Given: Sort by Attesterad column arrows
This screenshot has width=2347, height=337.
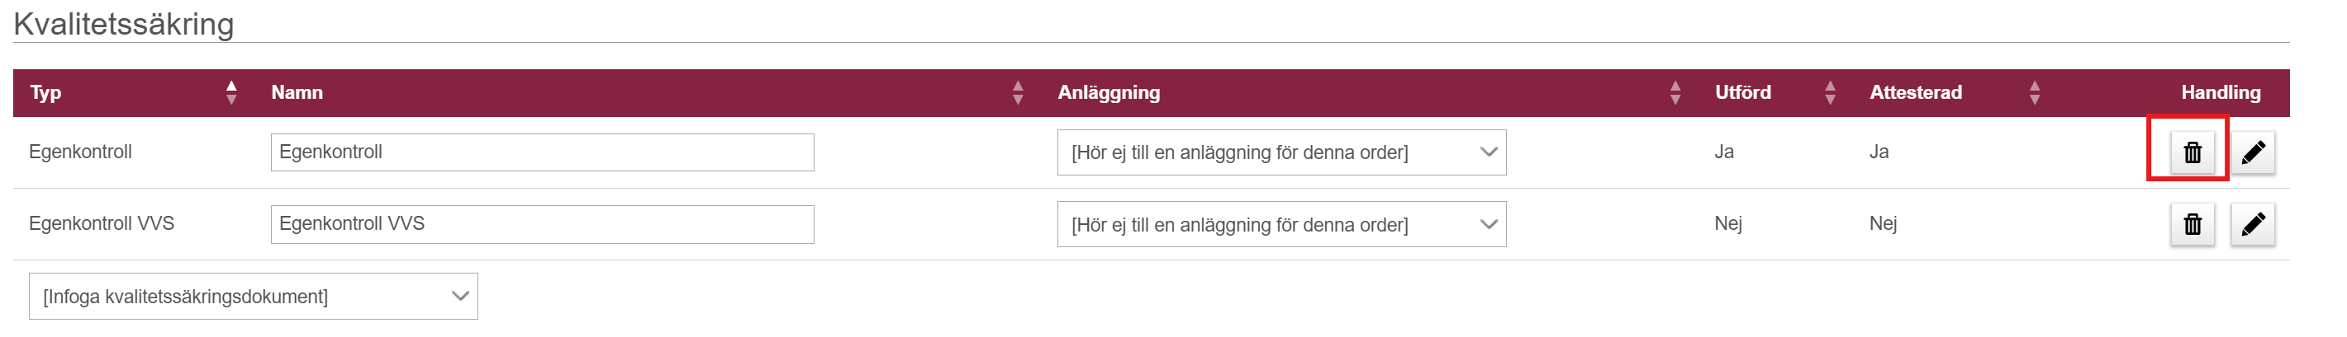Looking at the screenshot, I should tap(2035, 92).
